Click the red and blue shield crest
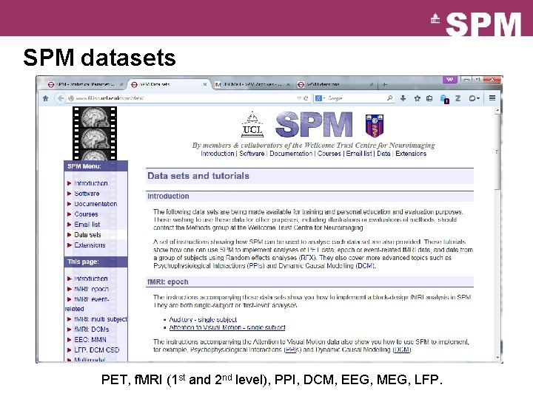 tap(375, 125)
